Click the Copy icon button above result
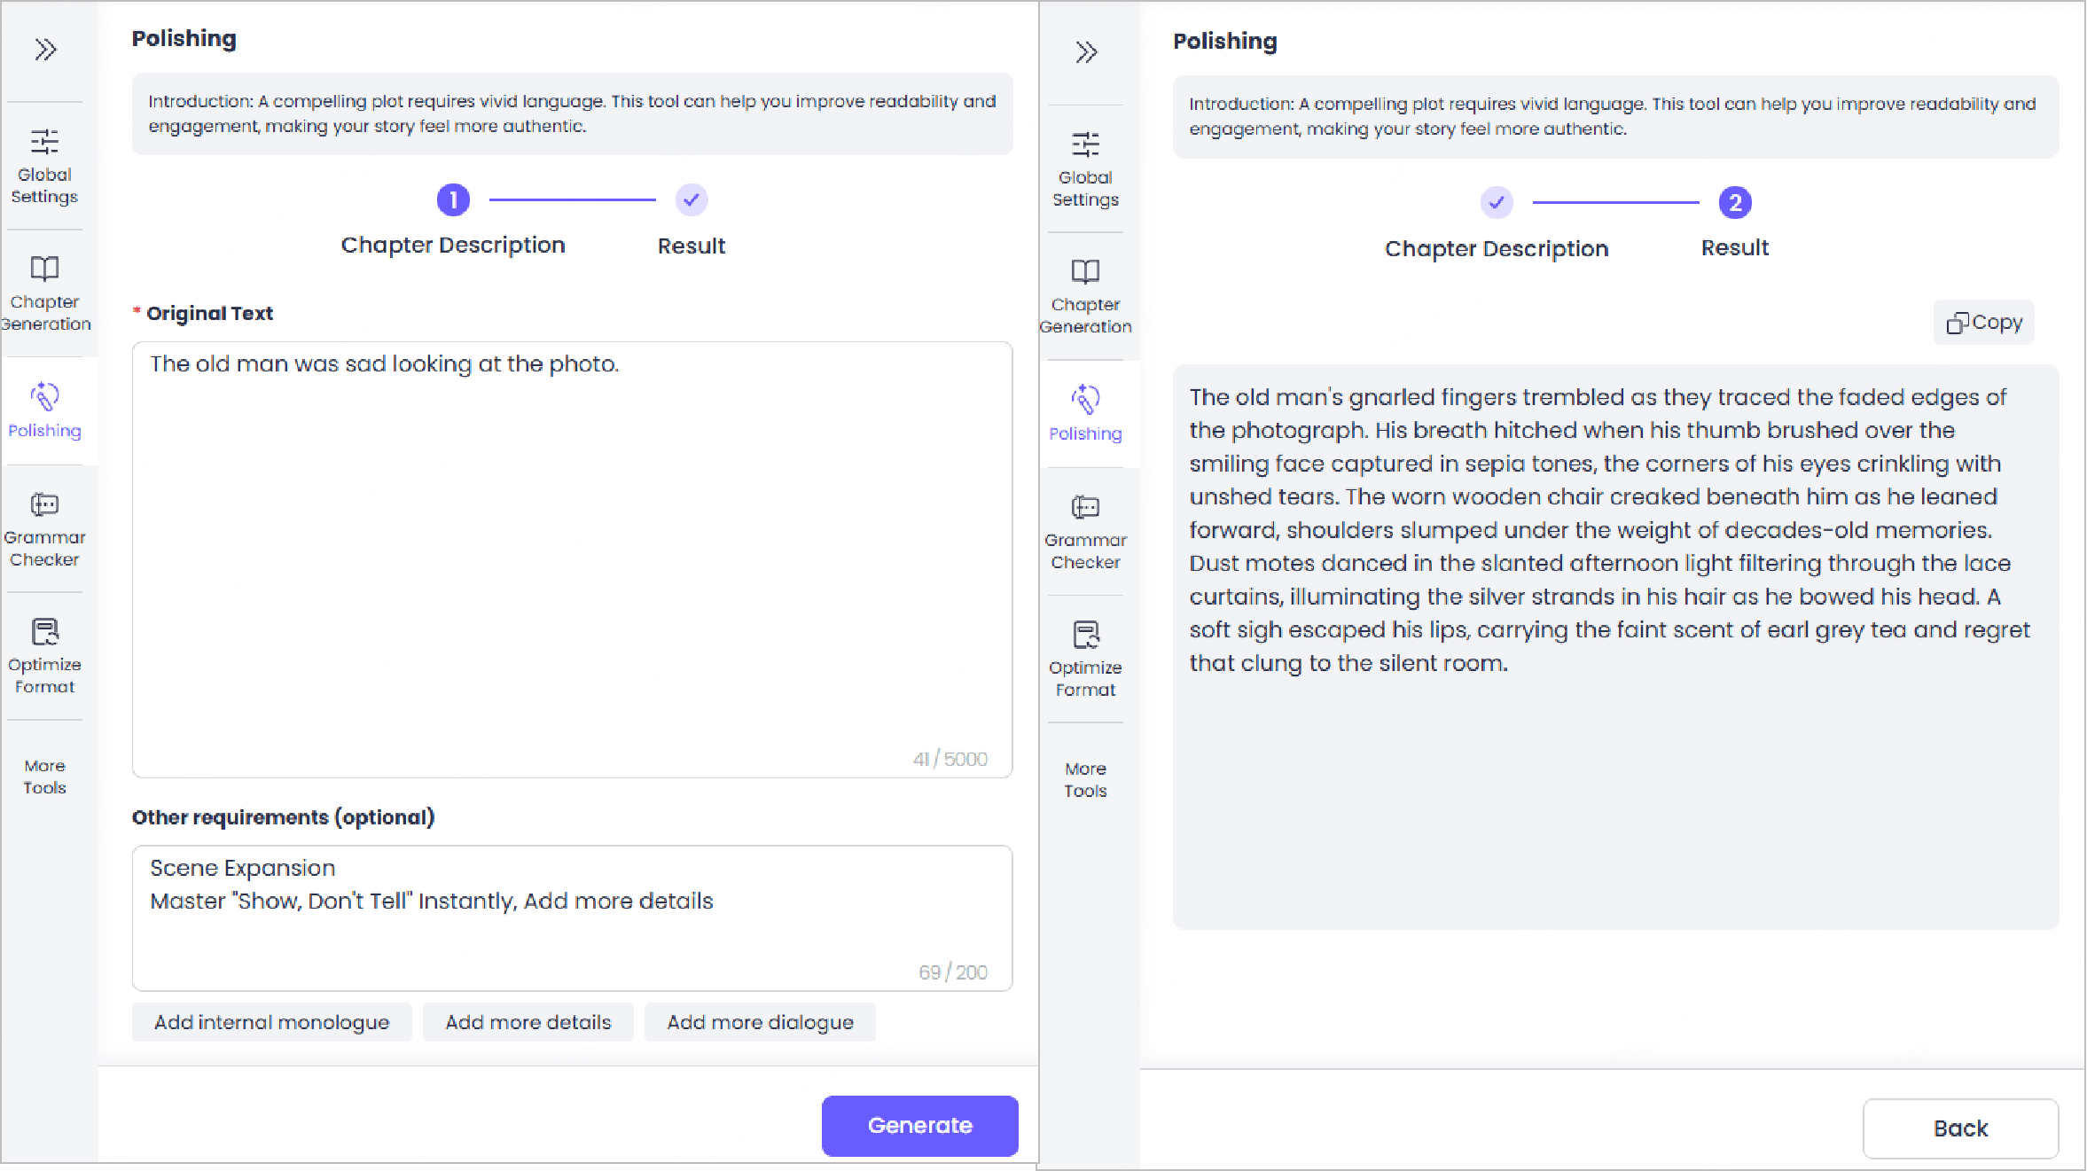This screenshot has height=1171, width=2087. 1984,323
